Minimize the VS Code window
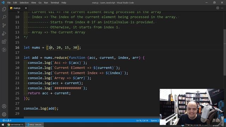This screenshot has width=226, height=127. pyautogui.click(x=207, y=2)
